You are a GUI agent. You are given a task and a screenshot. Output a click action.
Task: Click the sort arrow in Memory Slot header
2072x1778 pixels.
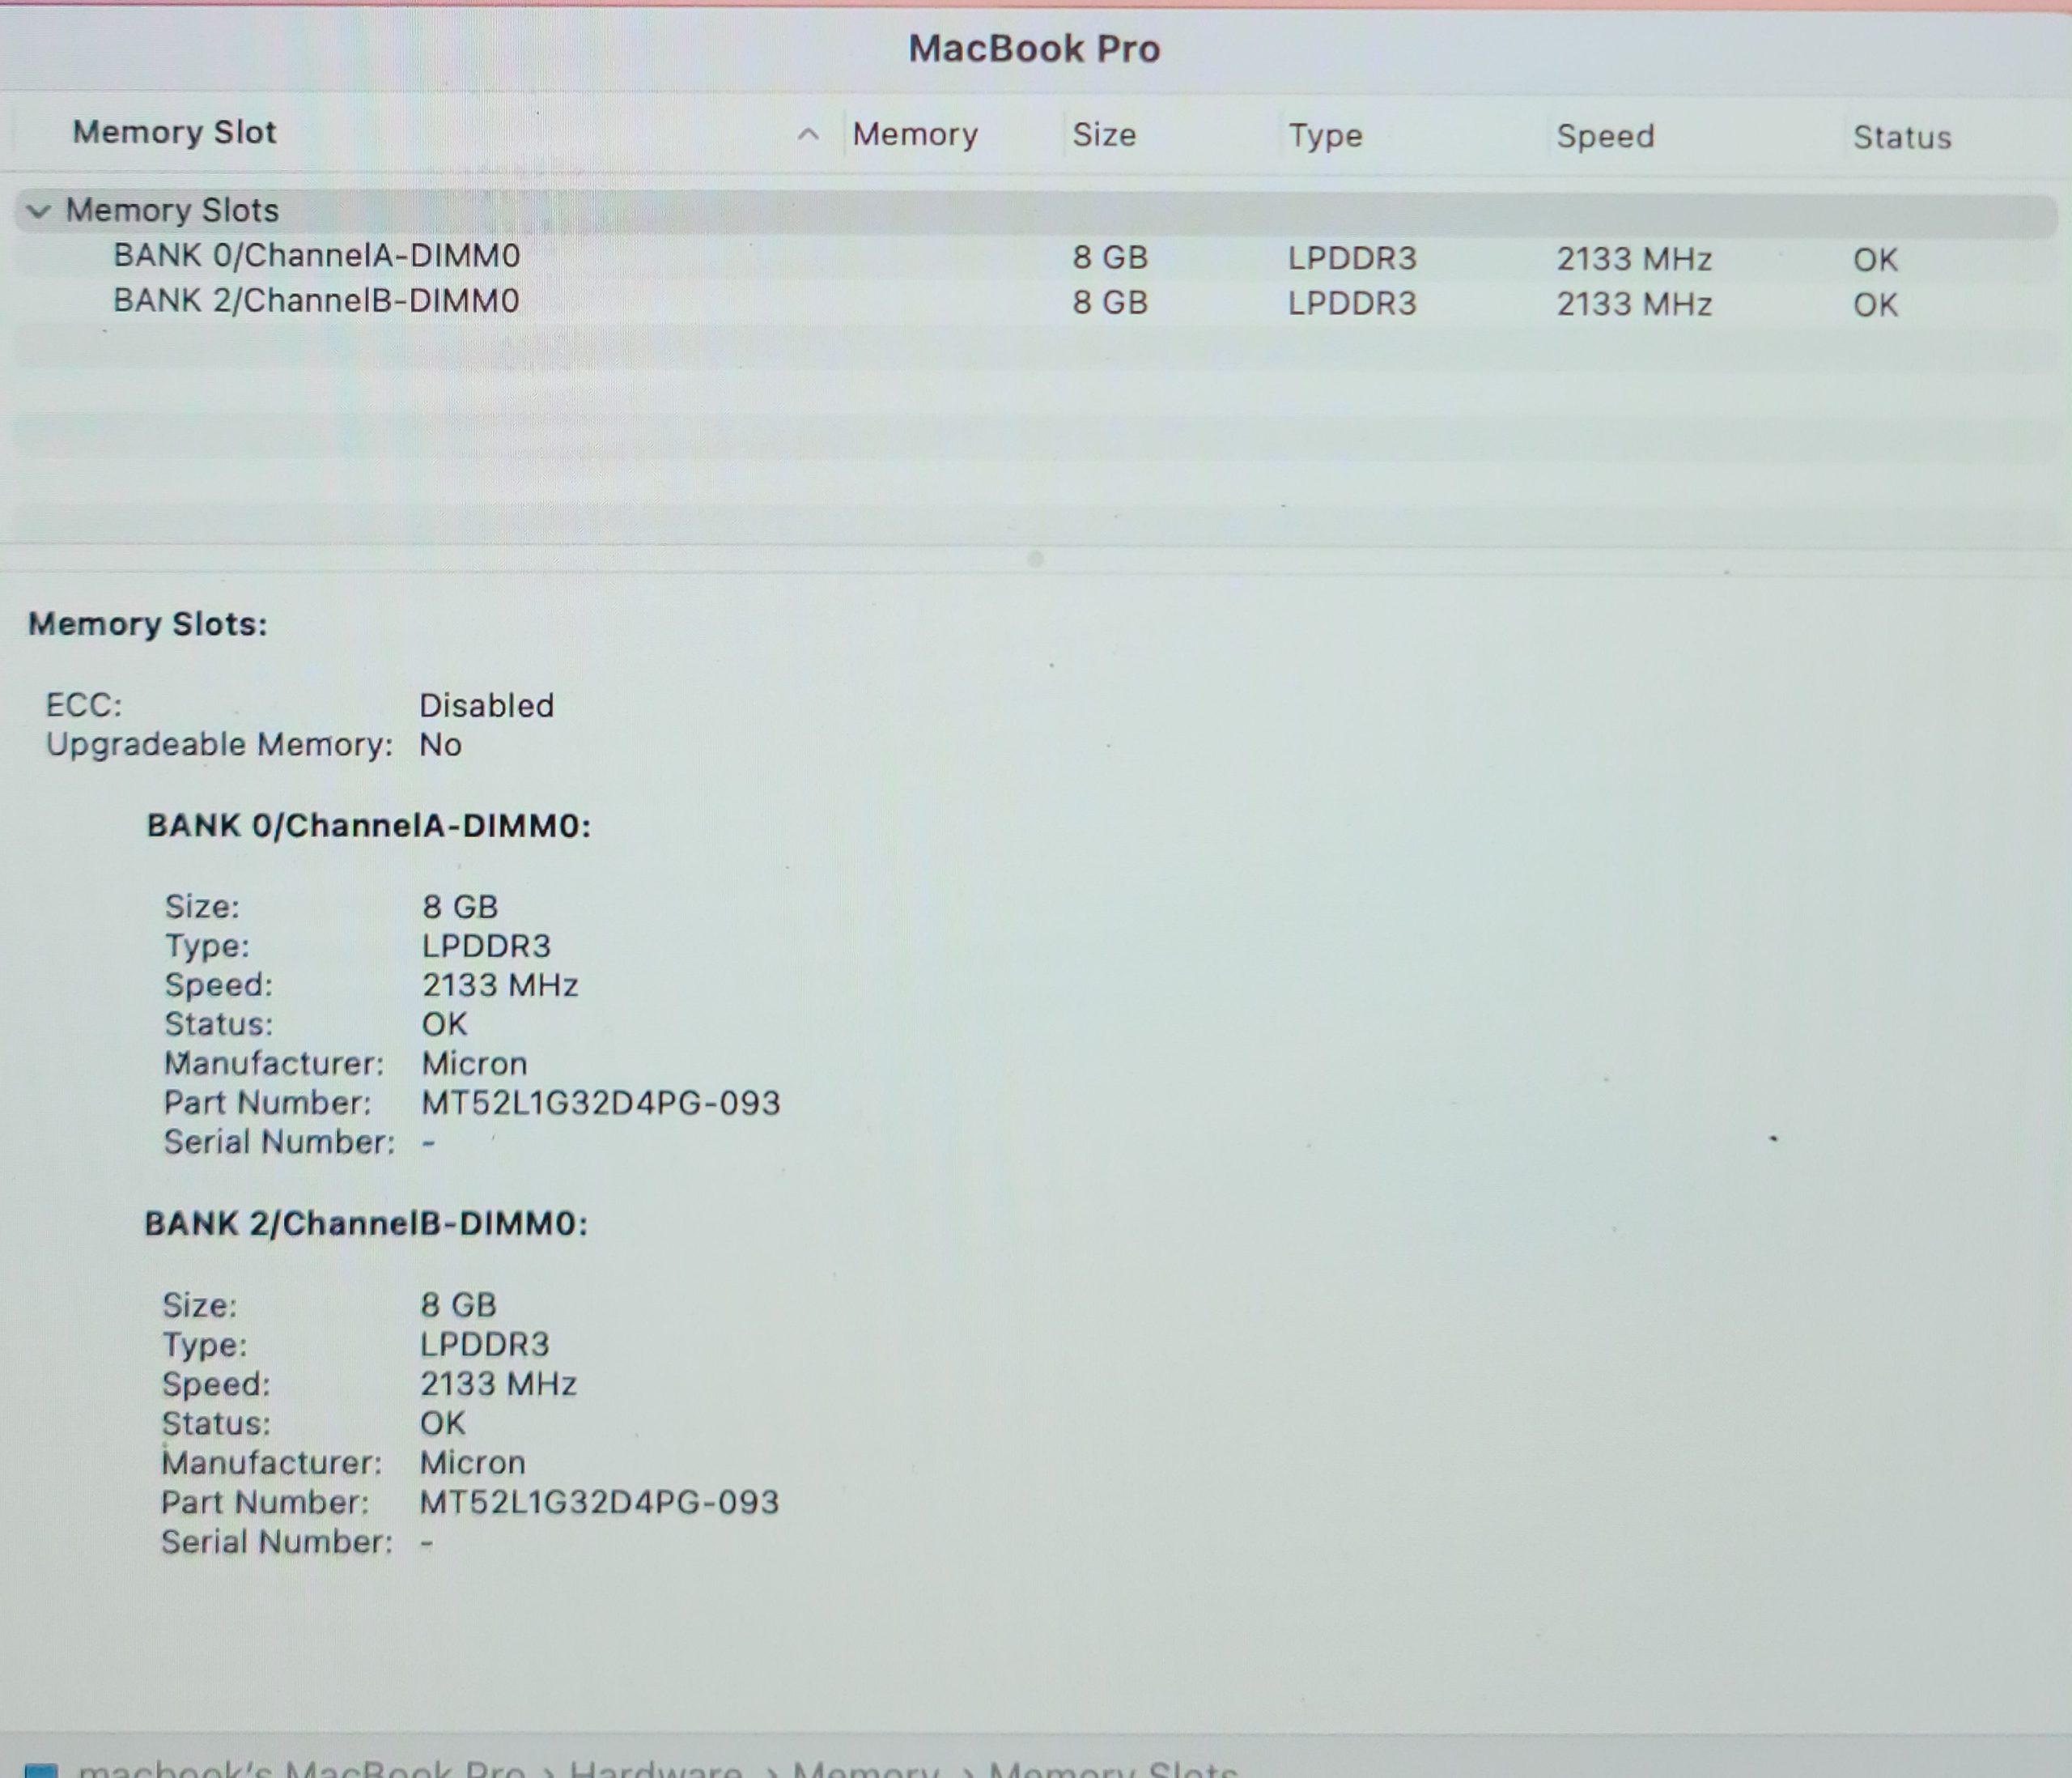pyautogui.click(x=808, y=134)
